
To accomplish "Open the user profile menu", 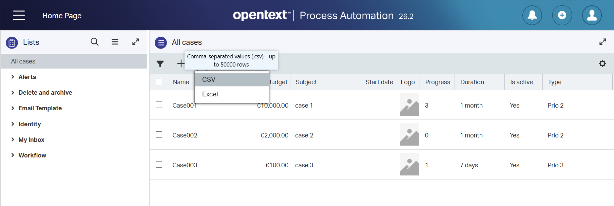I will [592, 15].
